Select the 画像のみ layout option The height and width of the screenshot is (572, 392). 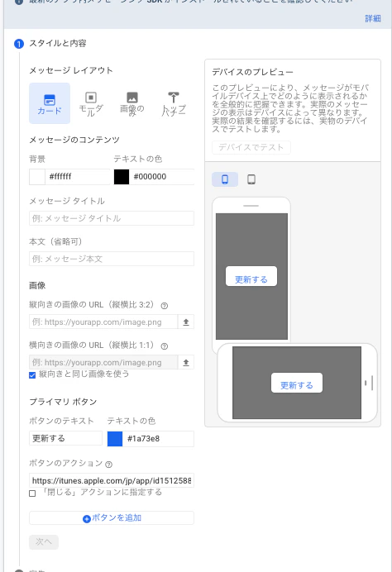(132, 103)
